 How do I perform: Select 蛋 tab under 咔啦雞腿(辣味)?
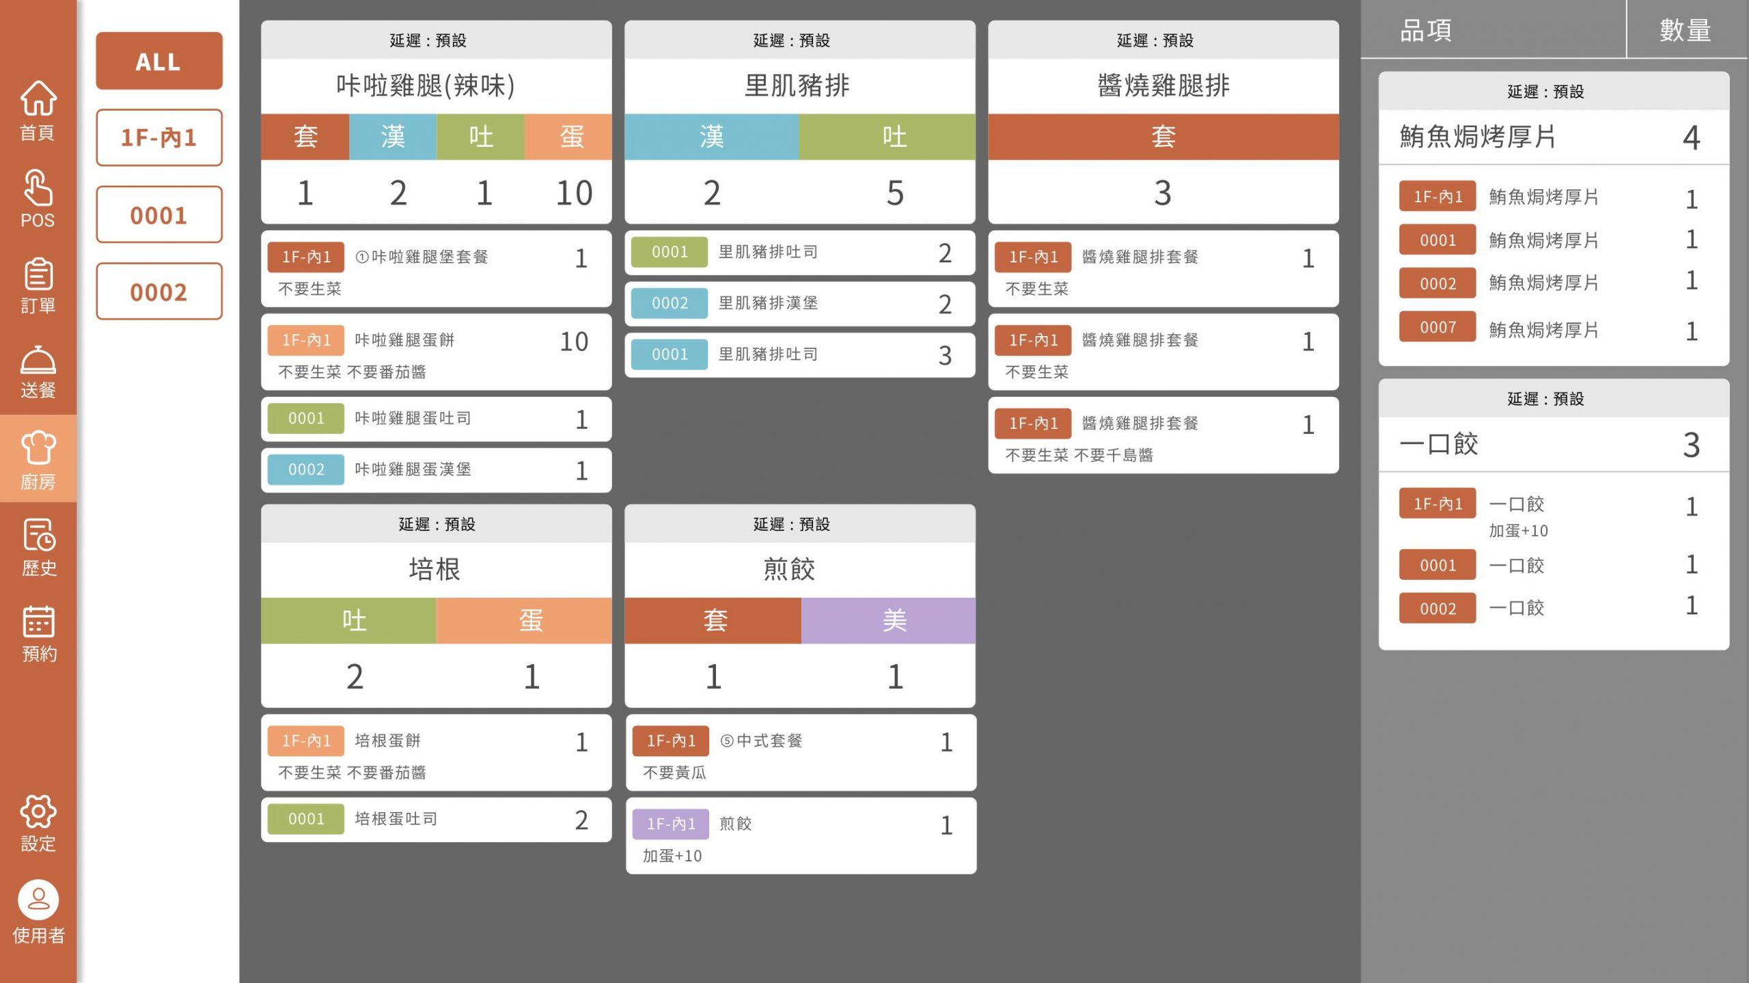[568, 137]
